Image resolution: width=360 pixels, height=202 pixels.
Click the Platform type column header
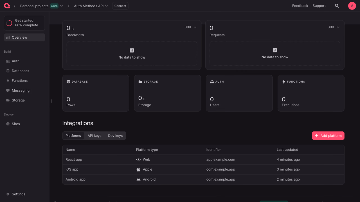pyautogui.click(x=147, y=150)
